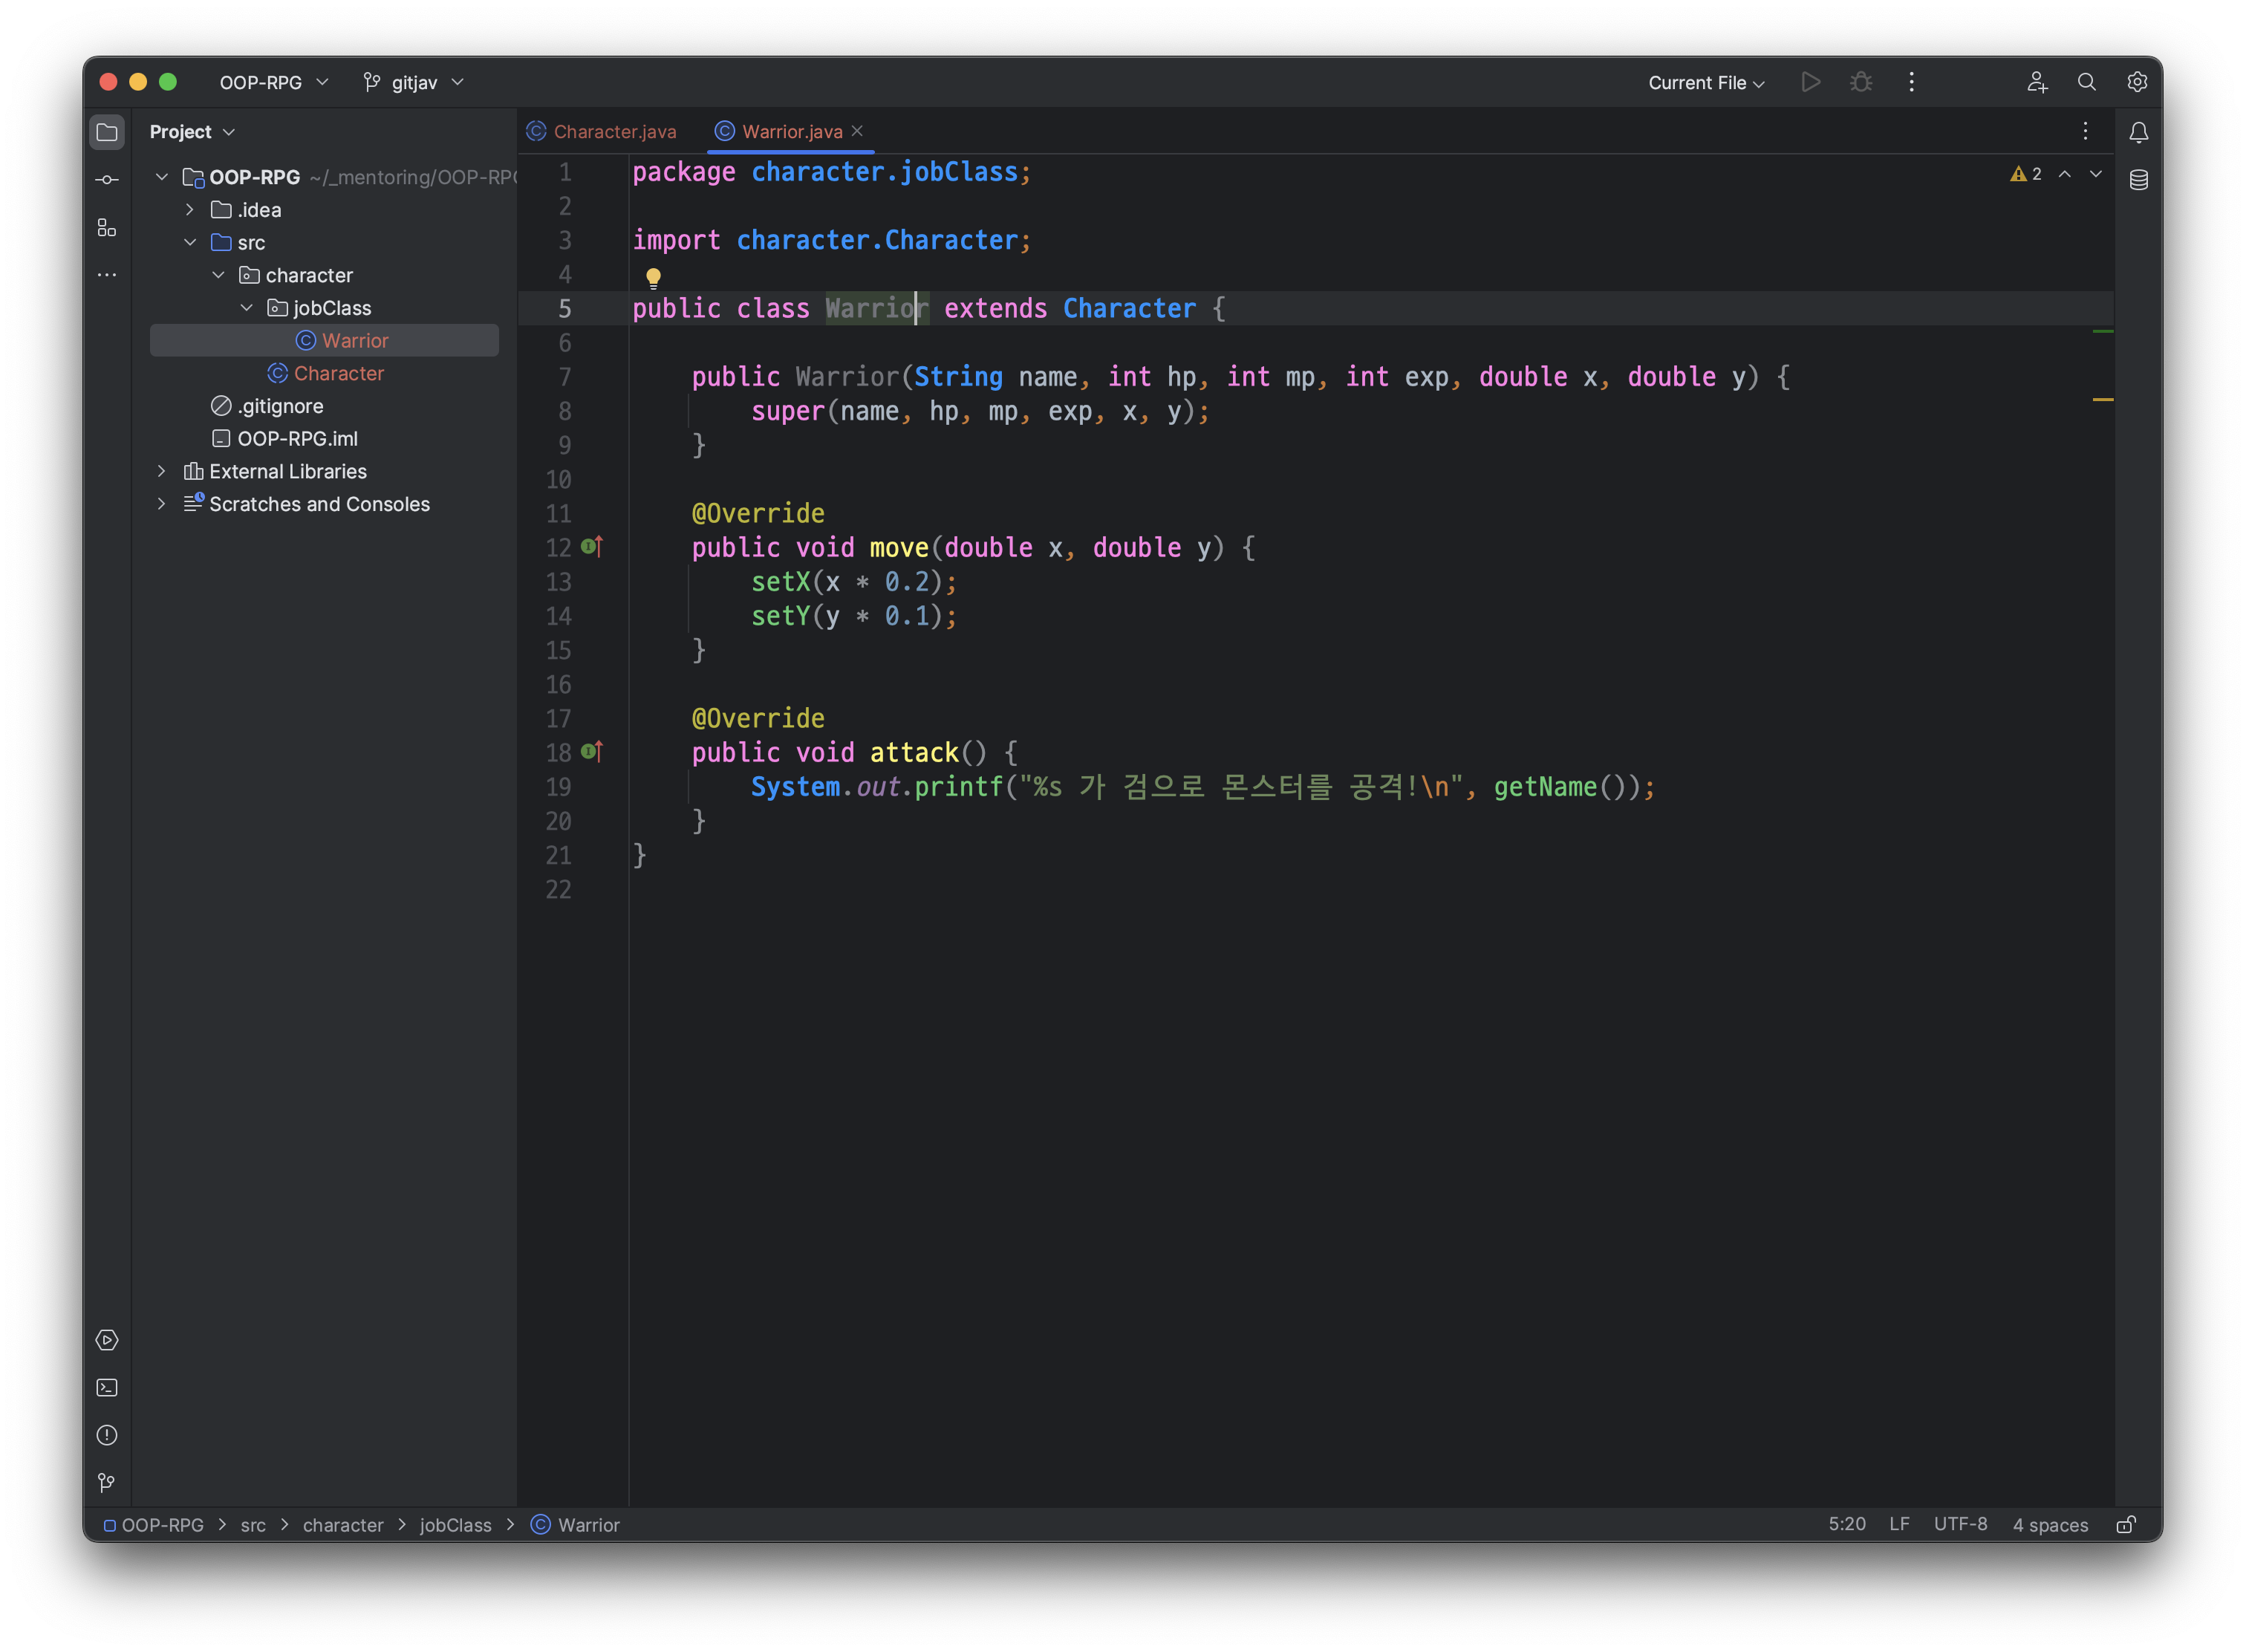This screenshot has width=2246, height=1652.
Task: Open the Commit tool window icon
Action: coord(107,180)
